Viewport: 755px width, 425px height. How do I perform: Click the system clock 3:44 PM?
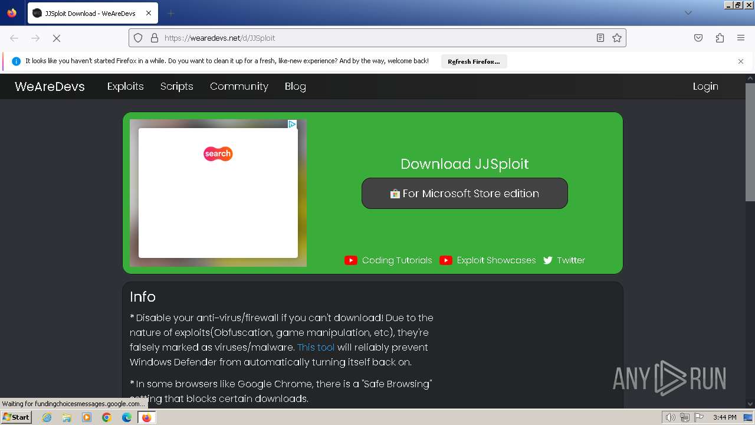[724, 417]
